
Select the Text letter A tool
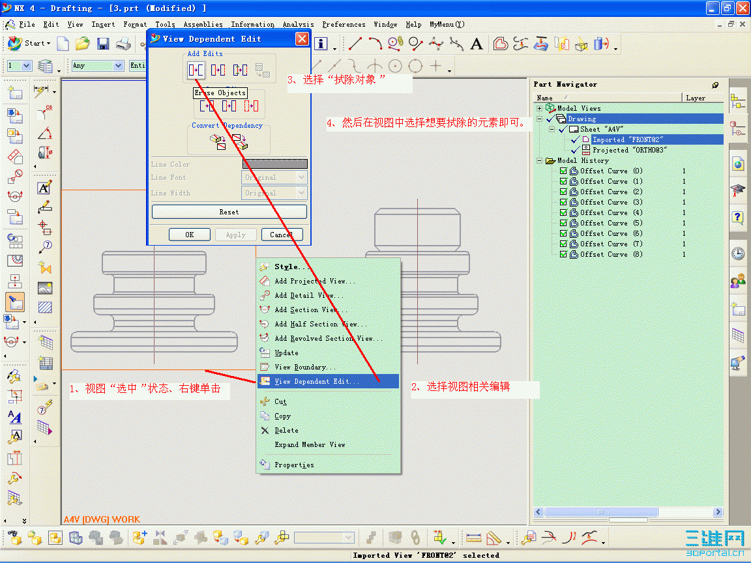[x=476, y=44]
